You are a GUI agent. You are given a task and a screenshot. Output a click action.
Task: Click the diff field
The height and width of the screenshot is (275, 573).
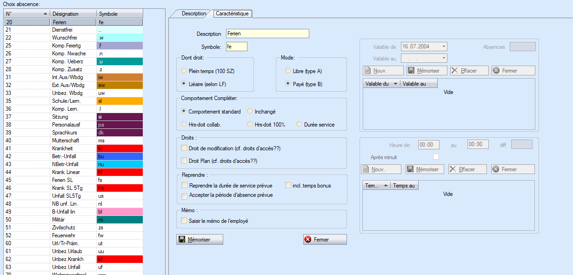pos(521,145)
